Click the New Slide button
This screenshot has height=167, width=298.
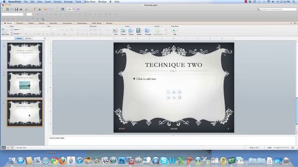(5, 32)
